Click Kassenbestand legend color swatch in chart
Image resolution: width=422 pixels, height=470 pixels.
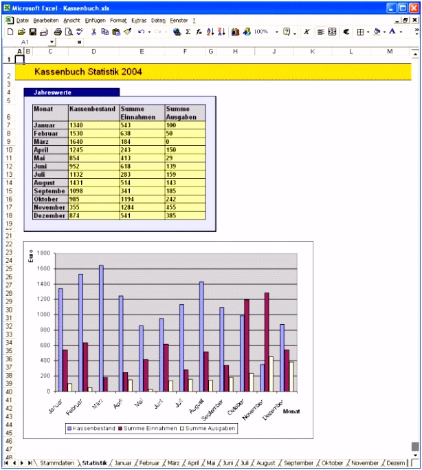click(x=69, y=429)
